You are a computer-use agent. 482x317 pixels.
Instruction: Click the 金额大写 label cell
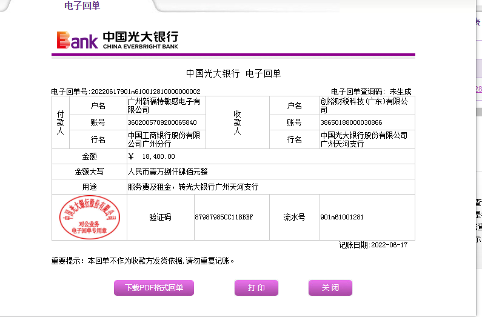tap(89, 172)
